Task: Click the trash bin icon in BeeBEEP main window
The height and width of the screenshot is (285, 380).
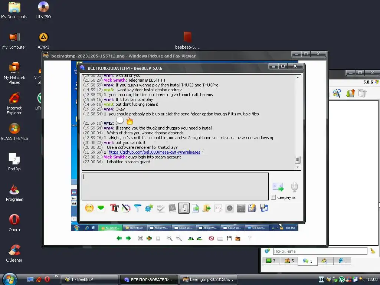Action: click(362, 93)
